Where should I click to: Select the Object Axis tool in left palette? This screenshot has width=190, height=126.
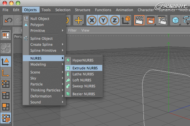6,73
